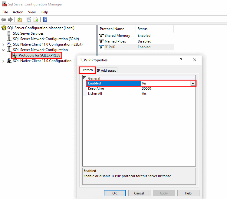227x199 pixels.
Task: Click the OK button
Action: [115, 193]
